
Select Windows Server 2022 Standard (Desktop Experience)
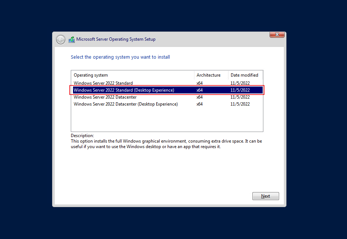(168, 90)
